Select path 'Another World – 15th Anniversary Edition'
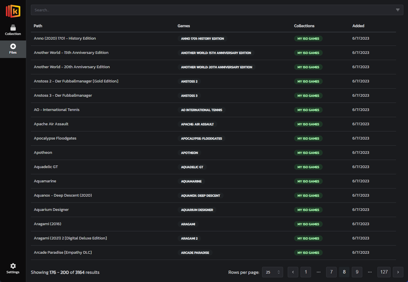This screenshot has height=282, width=408. 71,53
